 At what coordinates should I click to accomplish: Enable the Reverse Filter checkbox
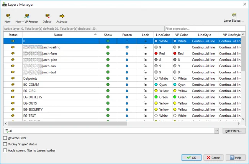[x=5, y=138]
